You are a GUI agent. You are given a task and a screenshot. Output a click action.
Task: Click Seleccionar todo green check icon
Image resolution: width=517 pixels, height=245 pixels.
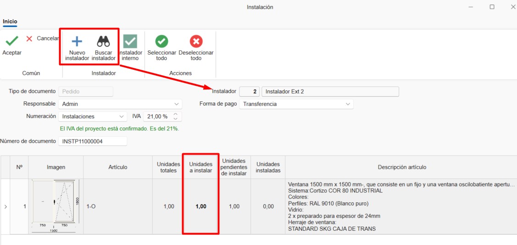(x=161, y=42)
